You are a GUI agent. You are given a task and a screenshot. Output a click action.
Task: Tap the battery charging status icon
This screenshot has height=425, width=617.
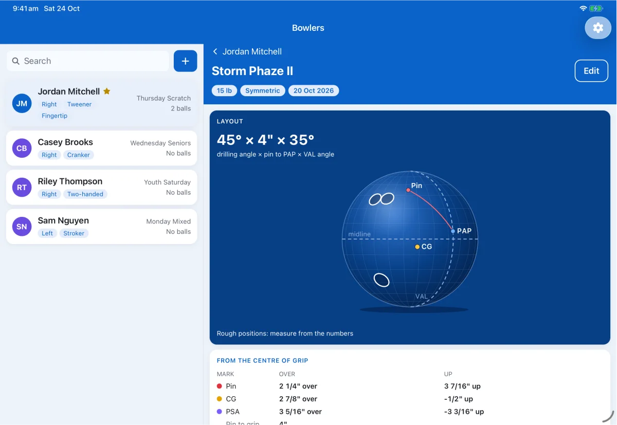tap(596, 8)
